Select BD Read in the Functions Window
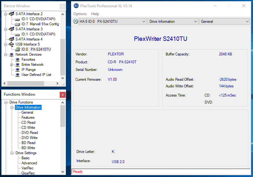Viewport: 253px width, 177px height. 28,143
